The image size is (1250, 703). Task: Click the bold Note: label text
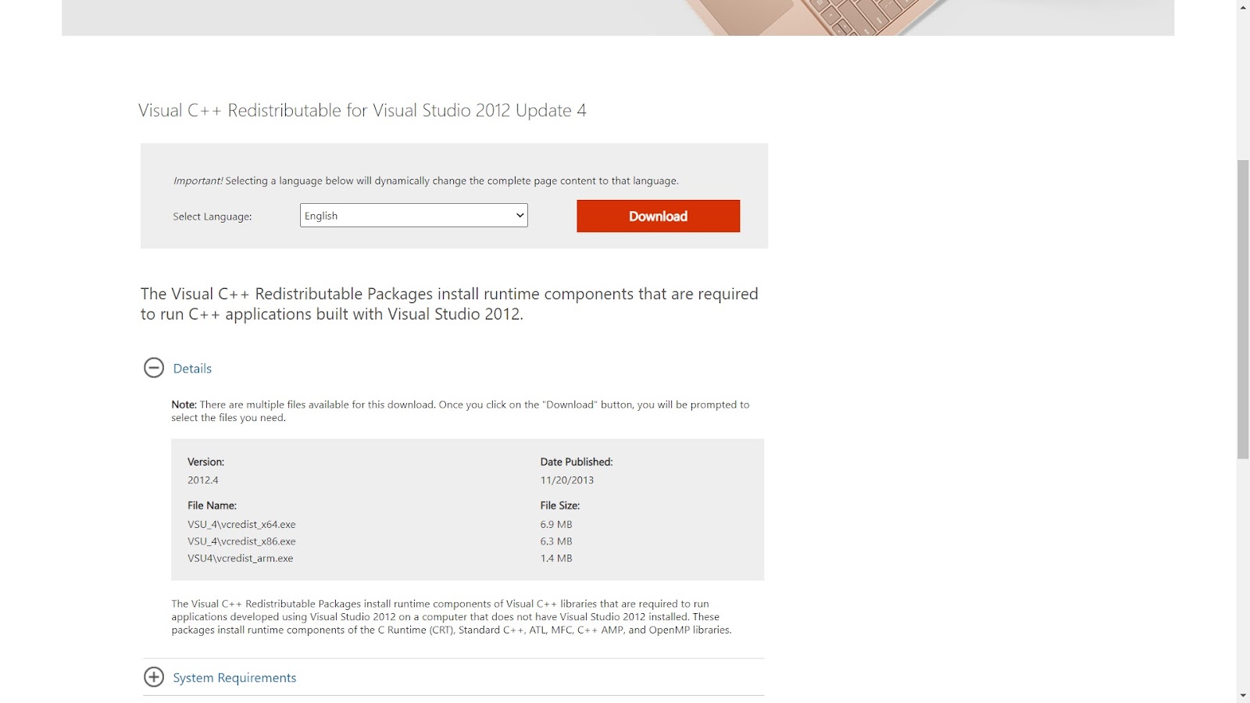(184, 405)
